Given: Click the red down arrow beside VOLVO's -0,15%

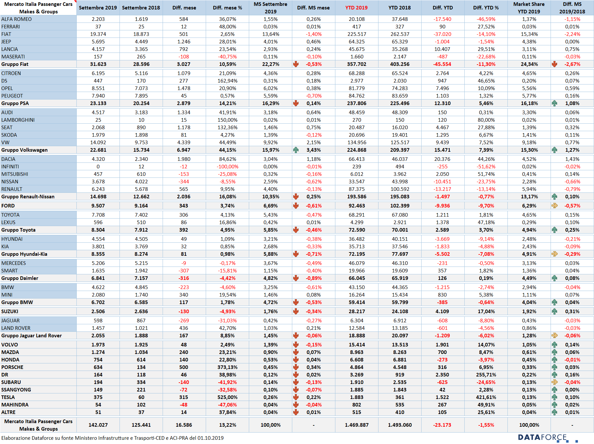Looking at the screenshot, I should pyautogui.click(x=296, y=345).
